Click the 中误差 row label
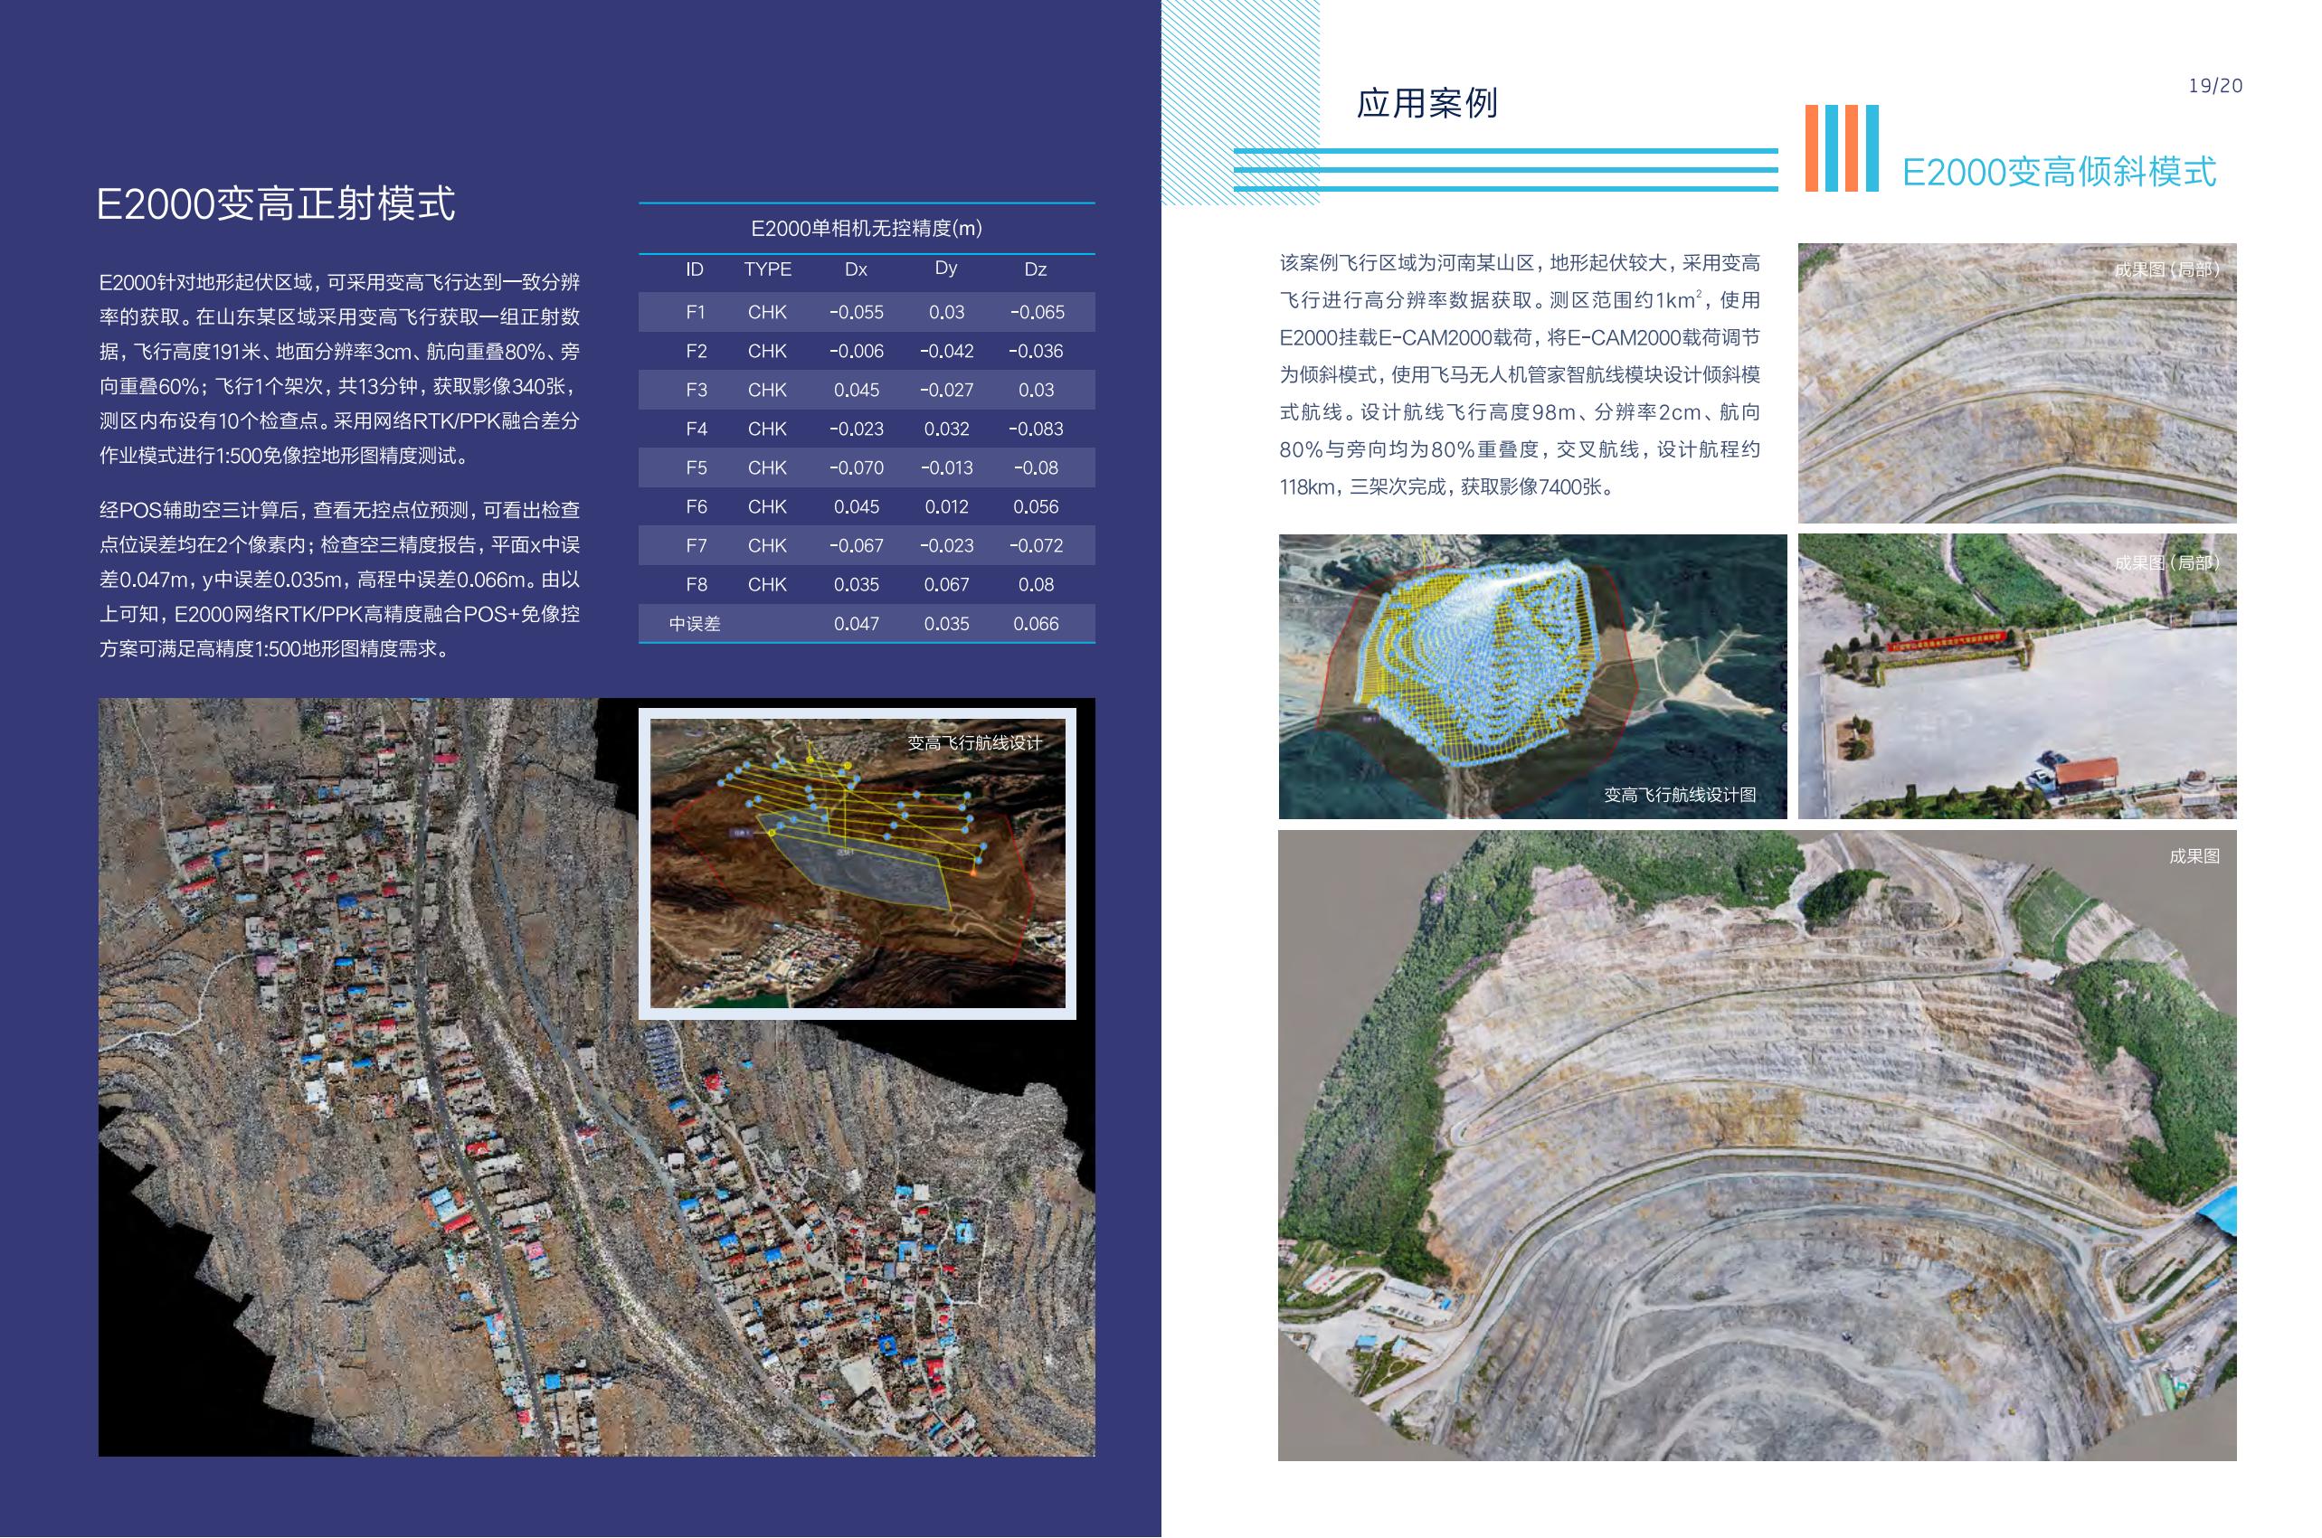2322x1538 pixels. coord(695,624)
